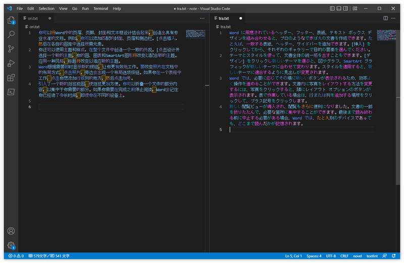Image resolution: width=404 pixels, height=263 pixels.
Task: Click the word SmartArt in tra.txt
Action: [352, 61]
